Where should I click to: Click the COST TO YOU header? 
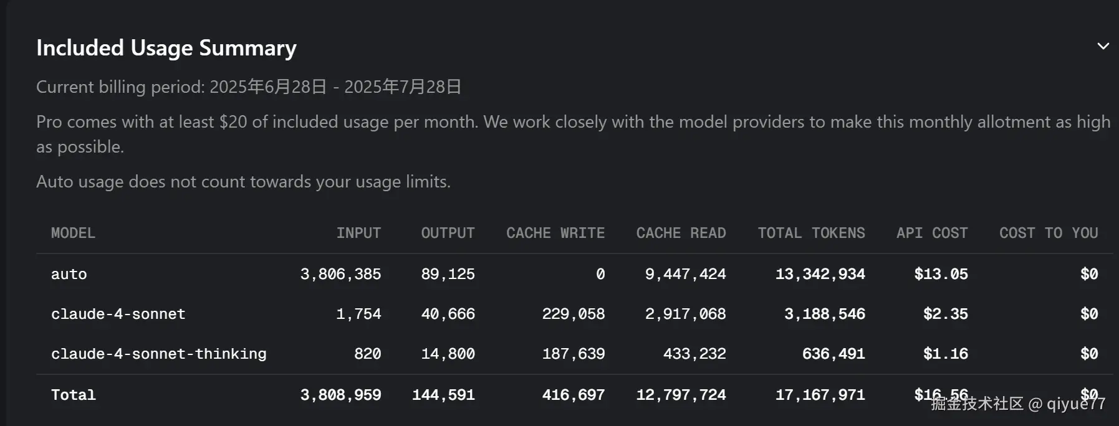click(1049, 233)
